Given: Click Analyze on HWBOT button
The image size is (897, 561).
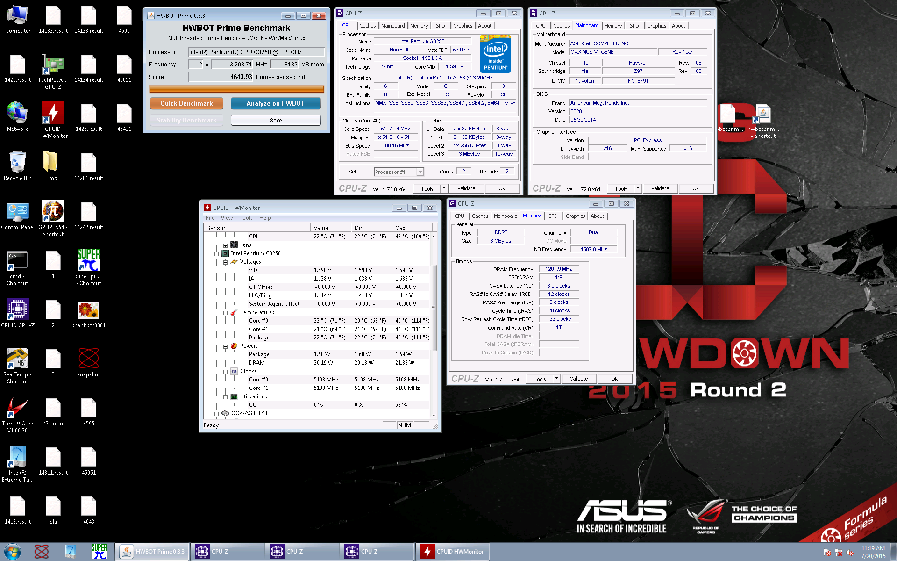Looking at the screenshot, I should 276,103.
